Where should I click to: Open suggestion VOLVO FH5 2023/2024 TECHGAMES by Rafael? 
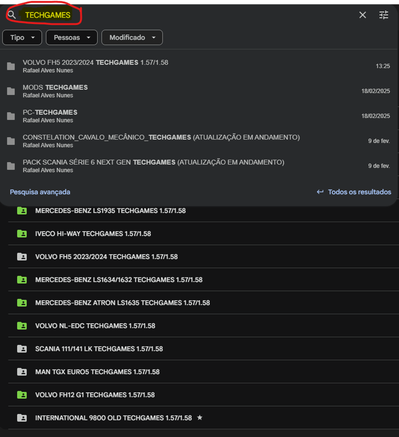click(x=198, y=66)
